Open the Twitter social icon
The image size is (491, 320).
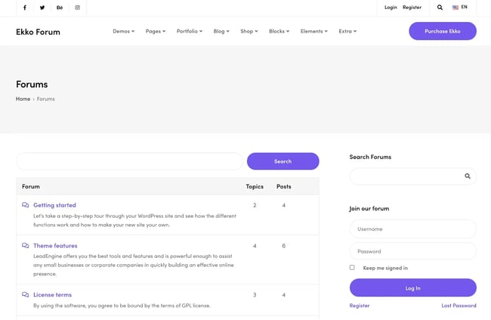click(42, 8)
